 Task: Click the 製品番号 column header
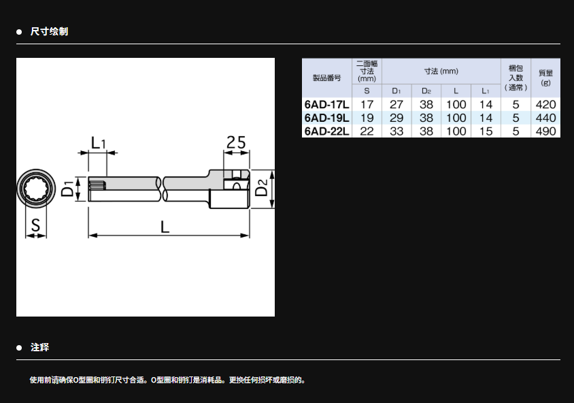coord(326,78)
